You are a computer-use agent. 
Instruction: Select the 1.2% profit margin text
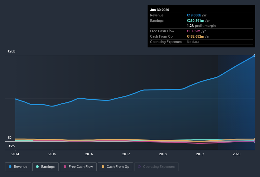click(x=201, y=26)
